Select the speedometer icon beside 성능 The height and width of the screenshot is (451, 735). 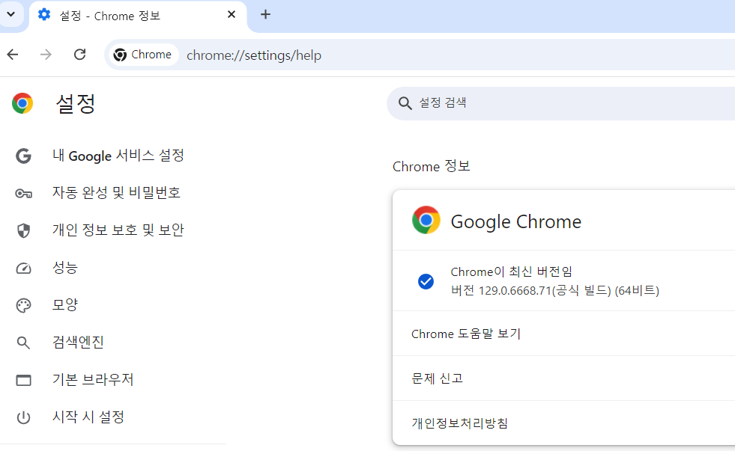coord(23,268)
